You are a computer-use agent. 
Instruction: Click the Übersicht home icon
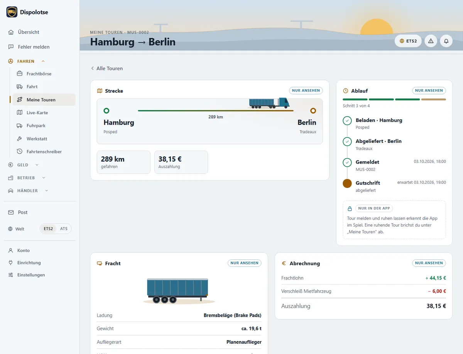click(x=11, y=32)
